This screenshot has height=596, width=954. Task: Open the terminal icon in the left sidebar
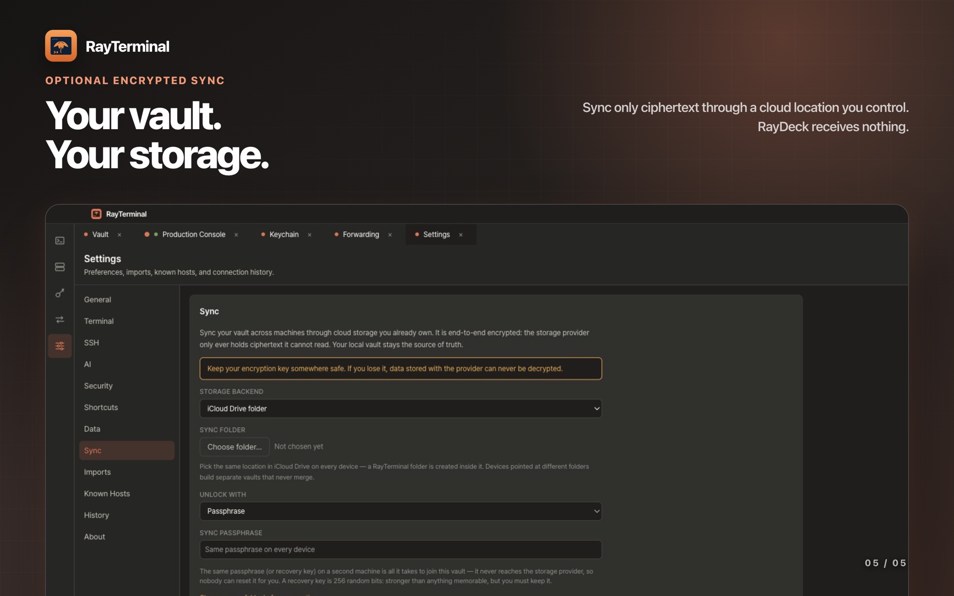coord(60,241)
